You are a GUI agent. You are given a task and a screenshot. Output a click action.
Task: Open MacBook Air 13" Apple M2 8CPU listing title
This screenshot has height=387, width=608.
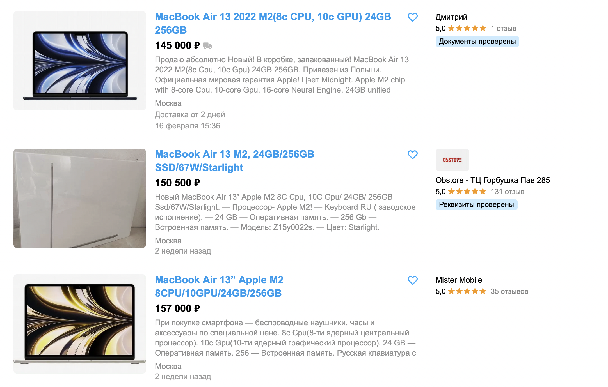[x=219, y=286]
